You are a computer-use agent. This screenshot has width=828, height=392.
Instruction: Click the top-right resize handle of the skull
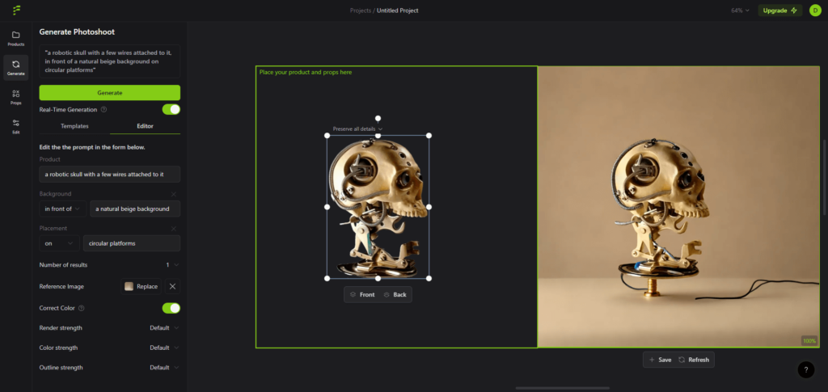pyautogui.click(x=429, y=136)
